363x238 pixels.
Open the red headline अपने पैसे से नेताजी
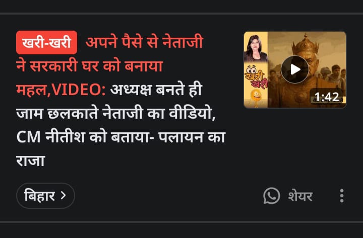(x=144, y=42)
